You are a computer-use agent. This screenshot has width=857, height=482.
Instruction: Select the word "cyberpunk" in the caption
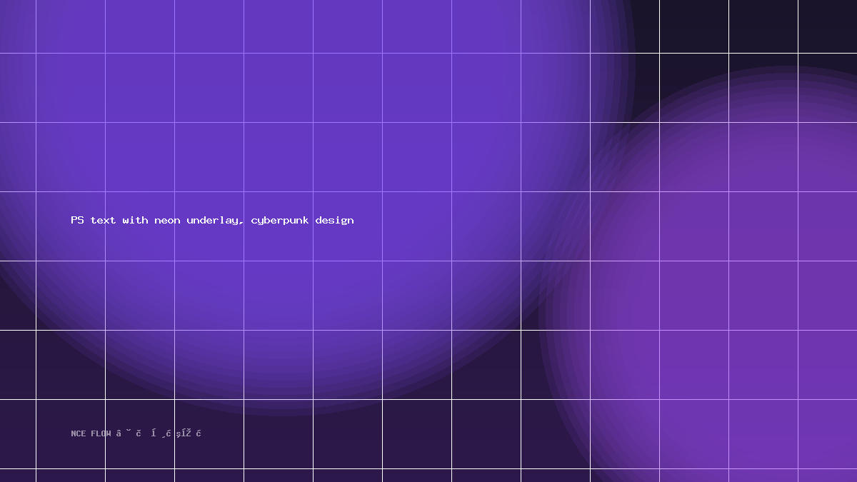tap(280, 221)
